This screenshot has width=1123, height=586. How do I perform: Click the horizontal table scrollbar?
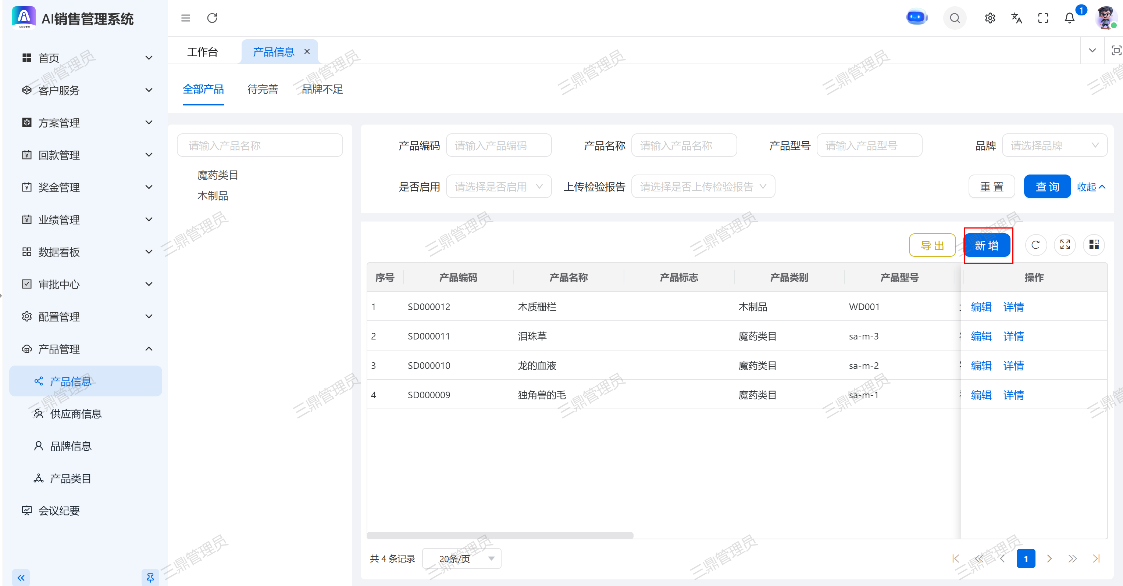click(500, 535)
